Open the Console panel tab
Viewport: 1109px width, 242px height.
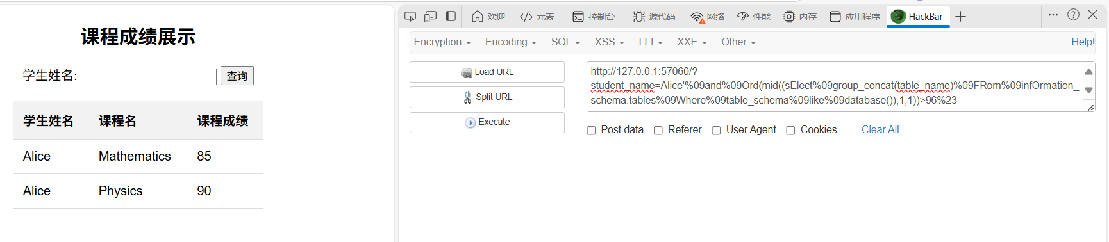(594, 17)
